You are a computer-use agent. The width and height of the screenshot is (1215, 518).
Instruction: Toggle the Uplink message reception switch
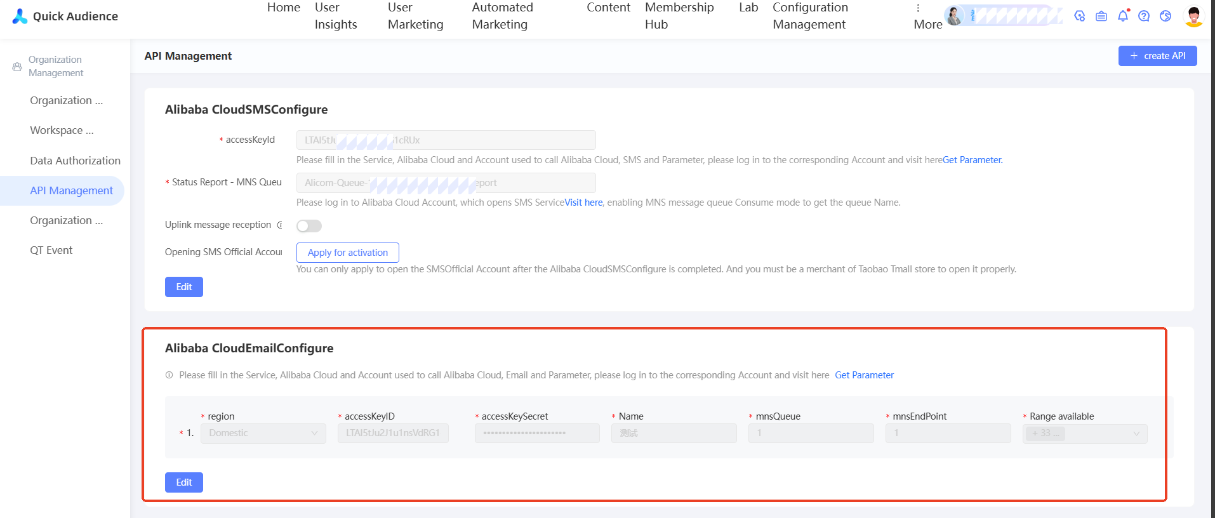(309, 226)
